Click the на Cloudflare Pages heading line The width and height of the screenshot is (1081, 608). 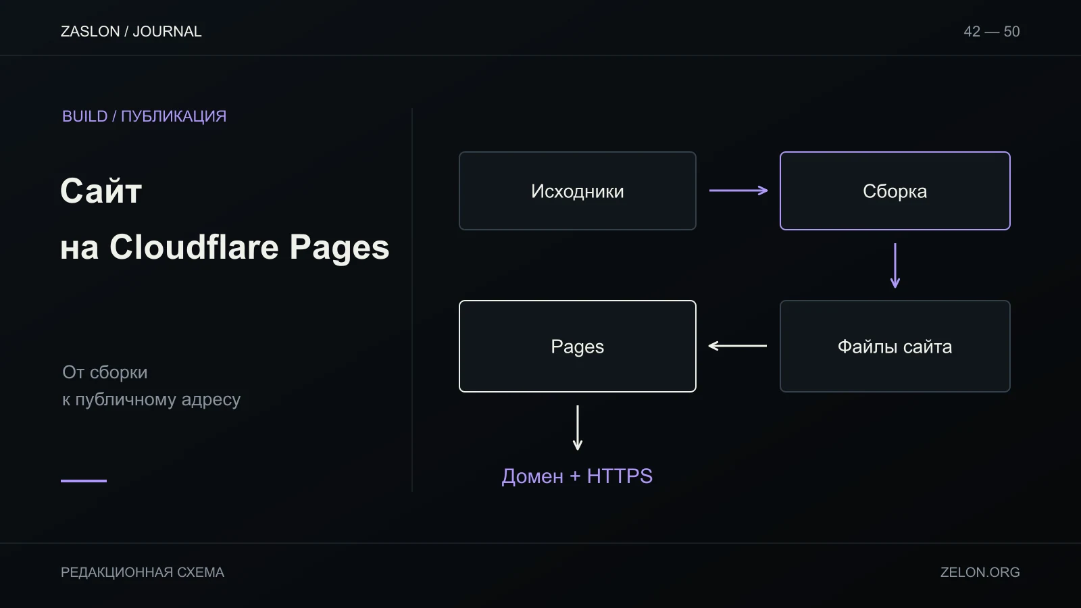click(225, 248)
